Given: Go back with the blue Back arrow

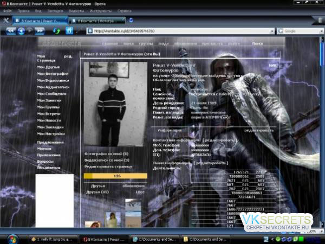Looking at the screenshot, I should pyautogui.click(x=21, y=31).
